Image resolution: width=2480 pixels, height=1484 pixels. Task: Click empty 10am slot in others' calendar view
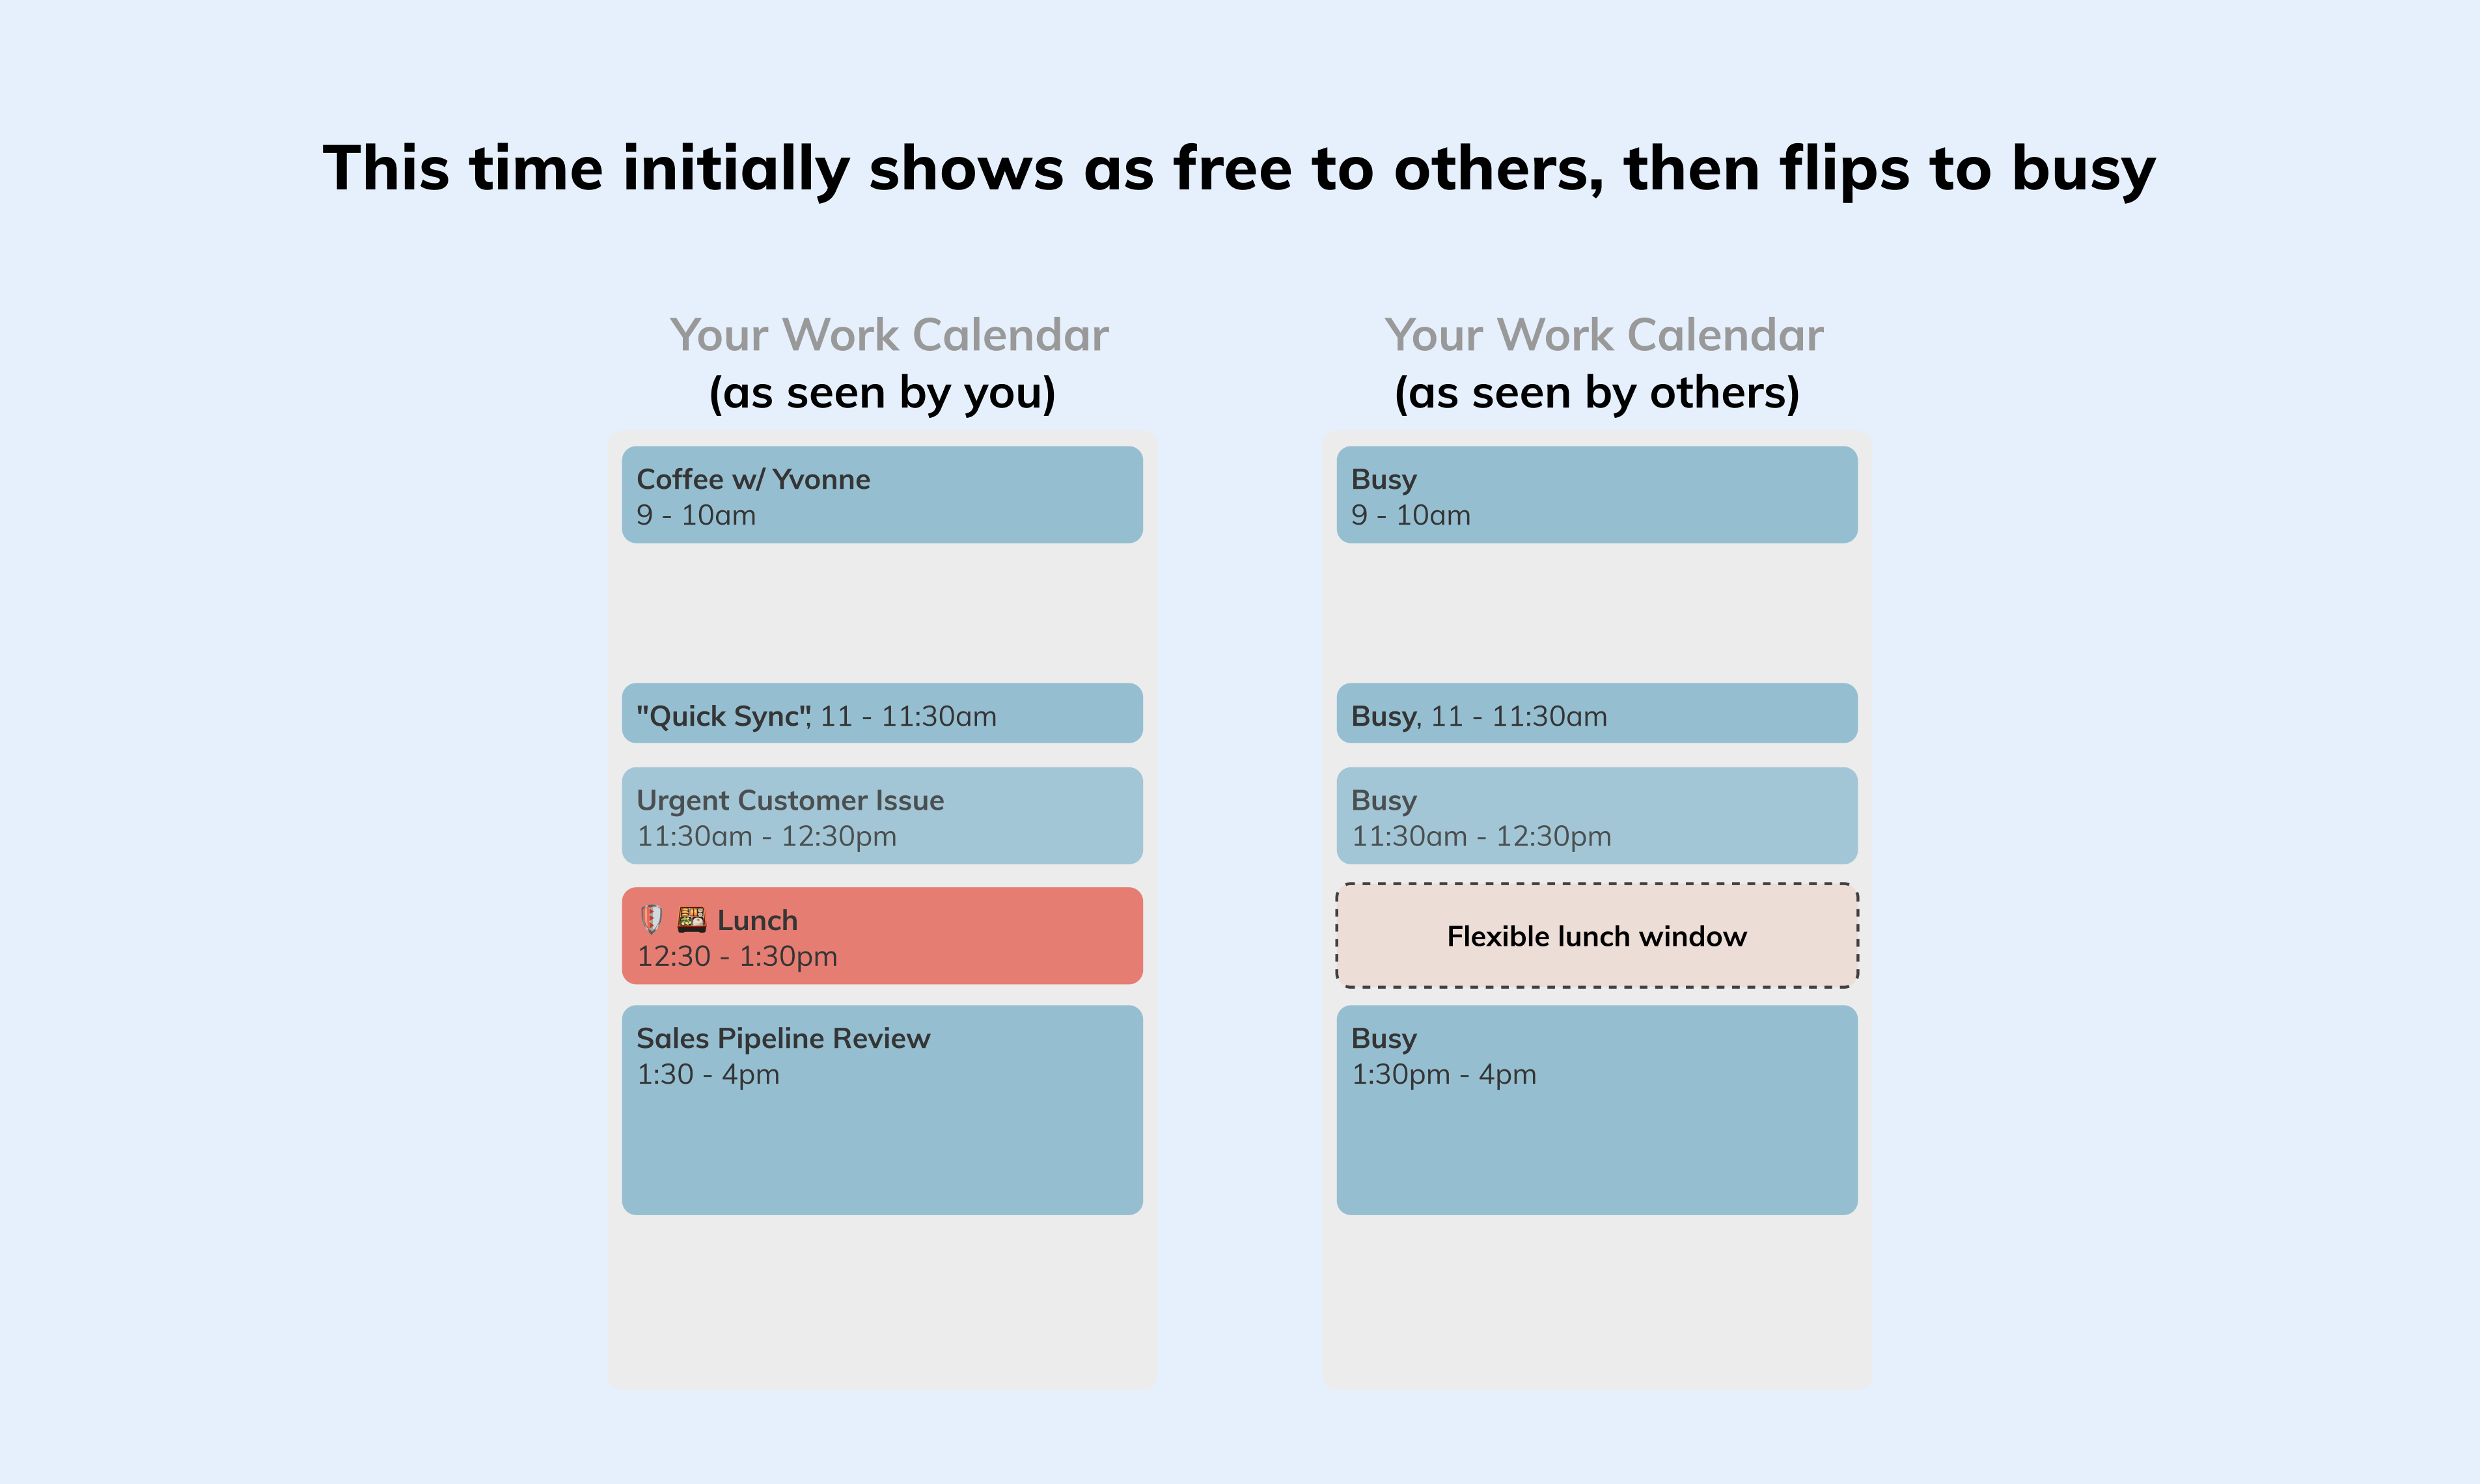pos(1597,613)
